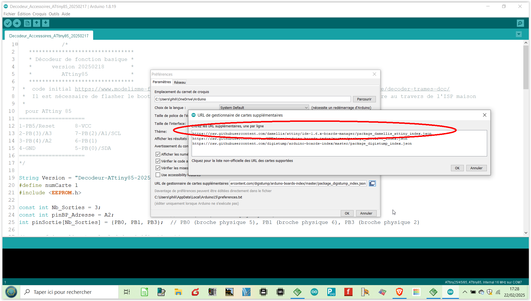Switch to the Réseau tab in Préférences
531x301 pixels.
tap(180, 82)
